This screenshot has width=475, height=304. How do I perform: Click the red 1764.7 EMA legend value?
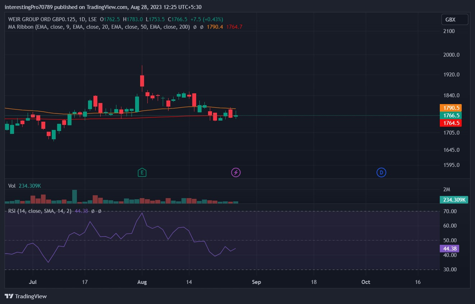(x=234, y=27)
